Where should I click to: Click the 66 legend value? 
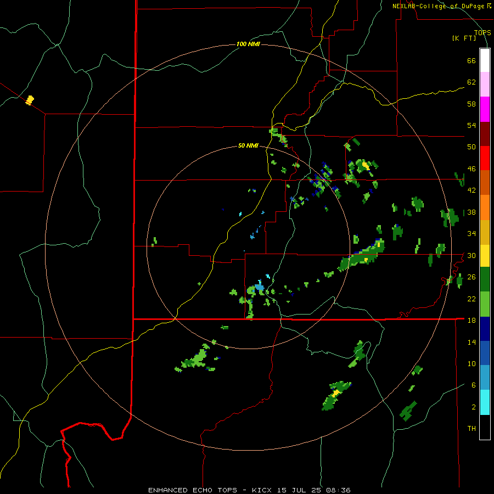point(471,61)
